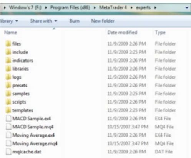Screen dimensions: 191x158
Task: Click the New folder button
Action: coord(103,21)
